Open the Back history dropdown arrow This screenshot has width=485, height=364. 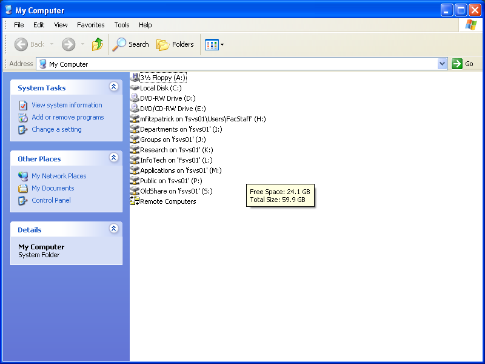52,44
